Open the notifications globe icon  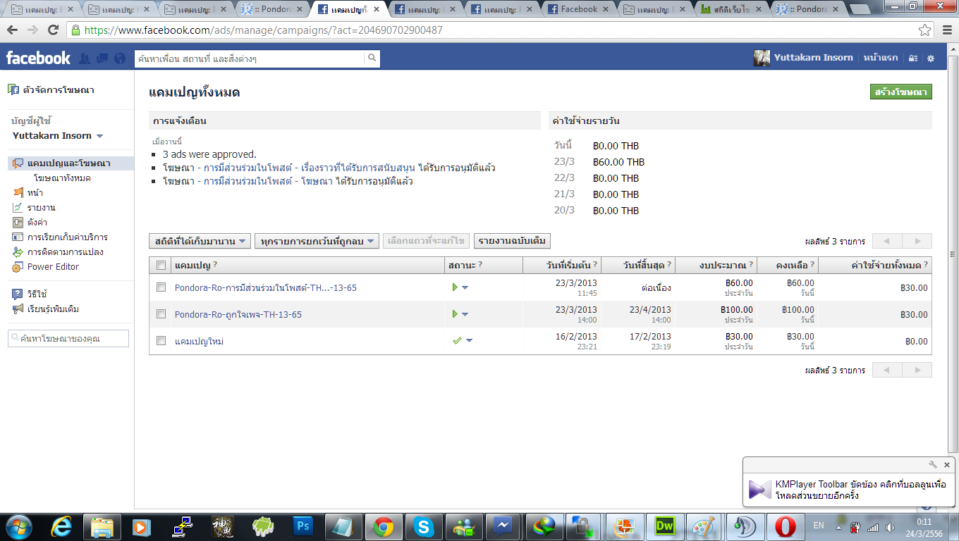coord(120,58)
